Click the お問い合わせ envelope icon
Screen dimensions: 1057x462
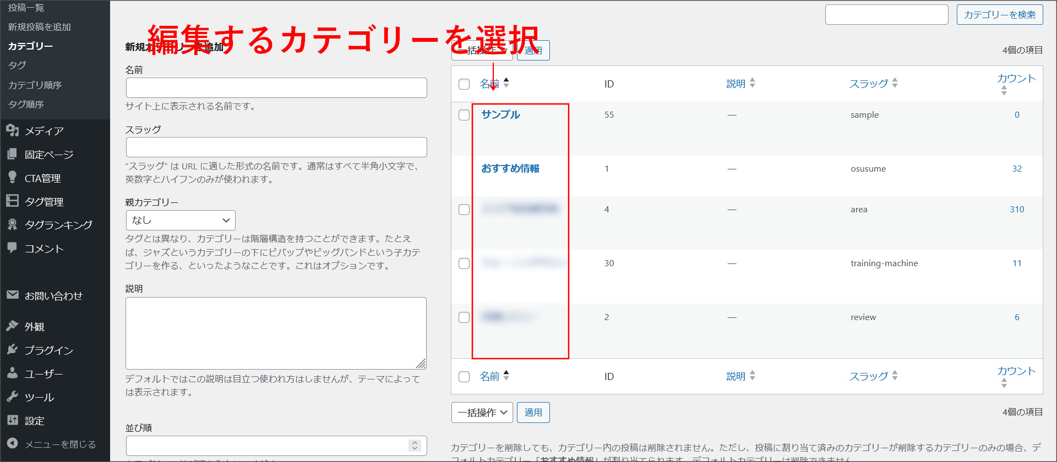pos(12,295)
